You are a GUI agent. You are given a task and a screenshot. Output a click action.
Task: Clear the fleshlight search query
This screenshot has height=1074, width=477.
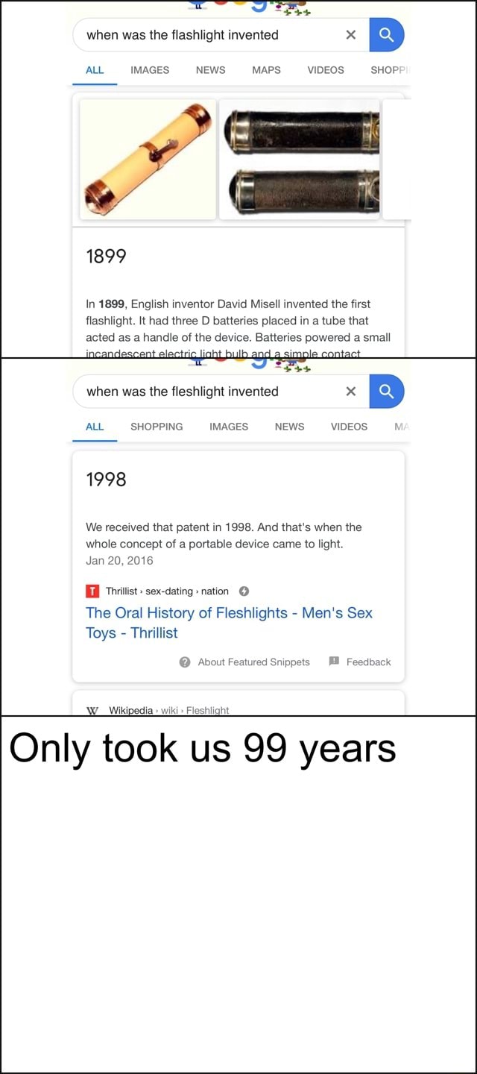351,392
